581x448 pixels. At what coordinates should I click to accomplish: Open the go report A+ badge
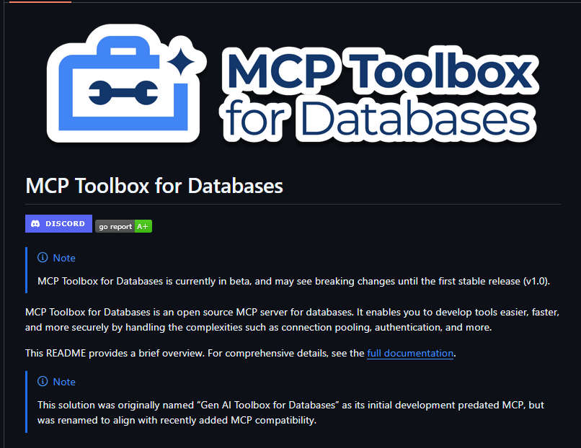(123, 226)
